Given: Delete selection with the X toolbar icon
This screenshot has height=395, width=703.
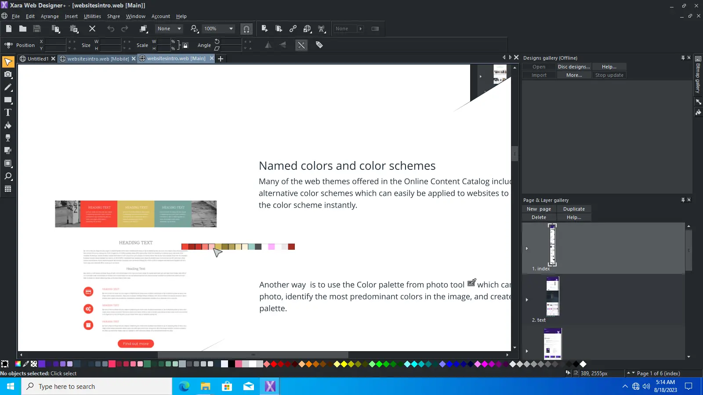Looking at the screenshot, I should pyautogui.click(x=92, y=29).
